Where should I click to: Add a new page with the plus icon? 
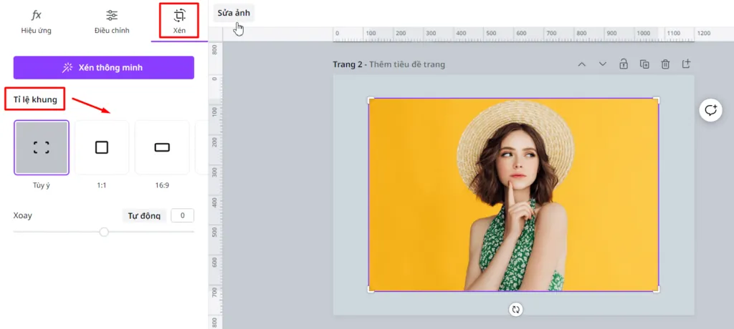coord(686,64)
